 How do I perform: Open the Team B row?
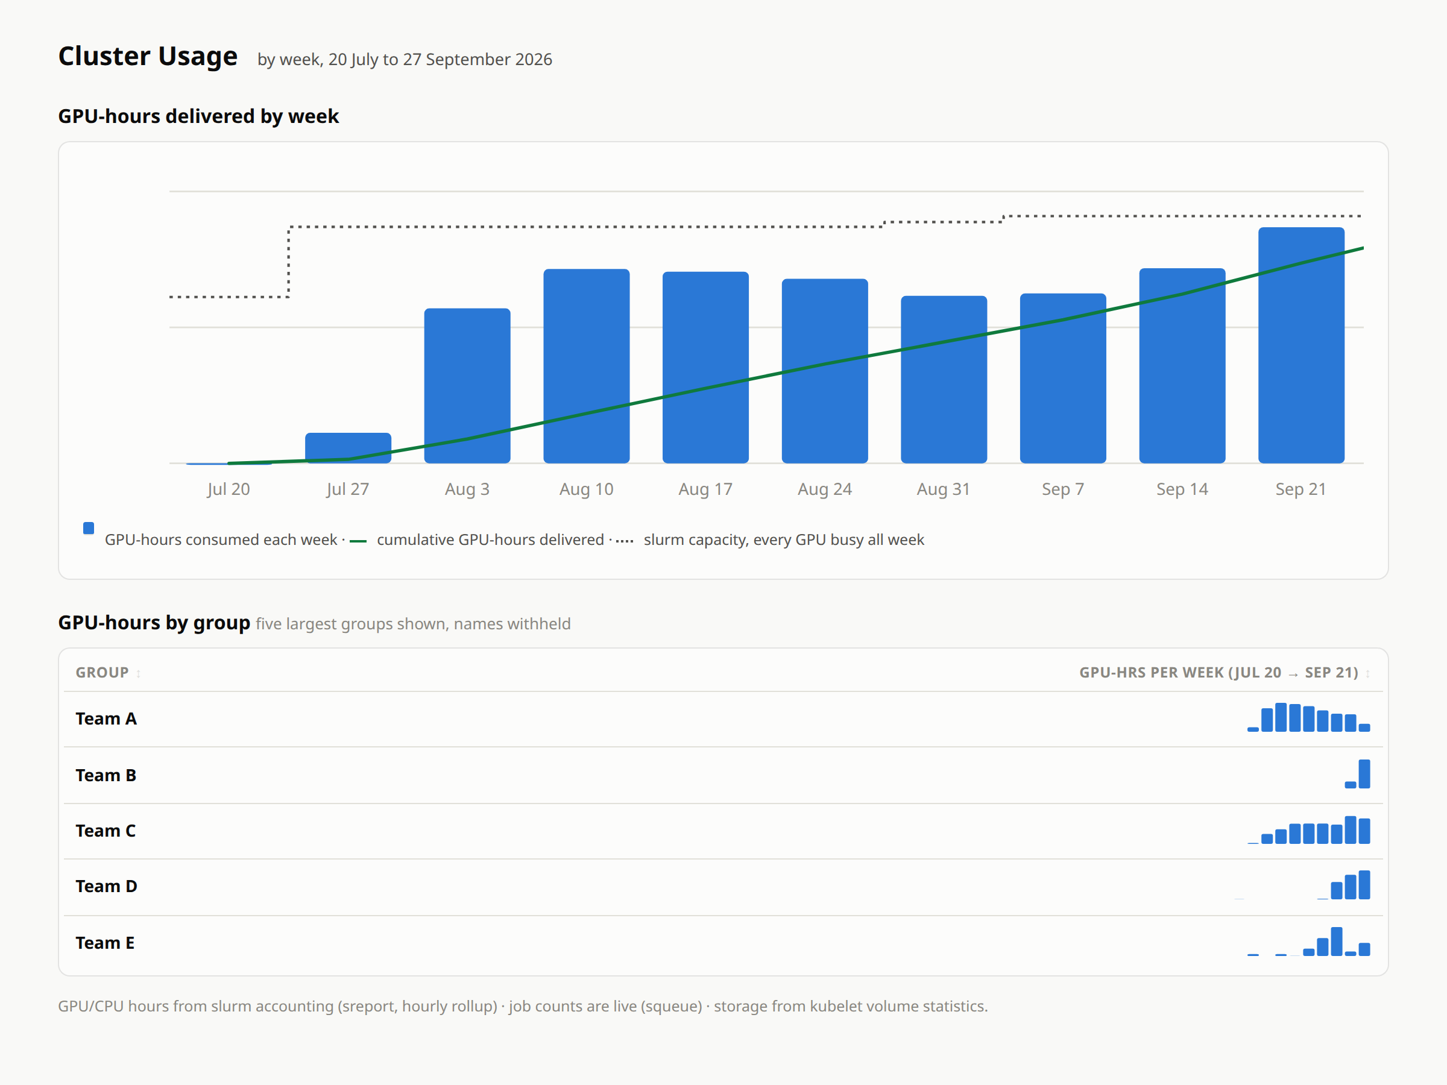click(x=723, y=775)
